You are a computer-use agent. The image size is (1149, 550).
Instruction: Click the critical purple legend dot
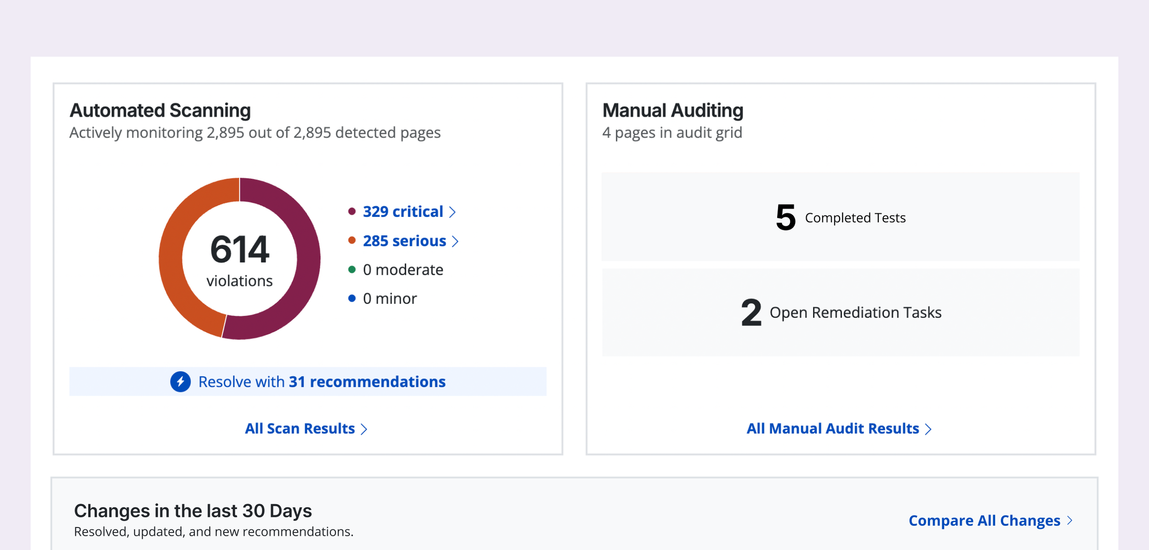click(352, 211)
